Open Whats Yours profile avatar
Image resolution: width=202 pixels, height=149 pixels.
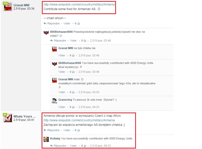[x=8, y=118]
